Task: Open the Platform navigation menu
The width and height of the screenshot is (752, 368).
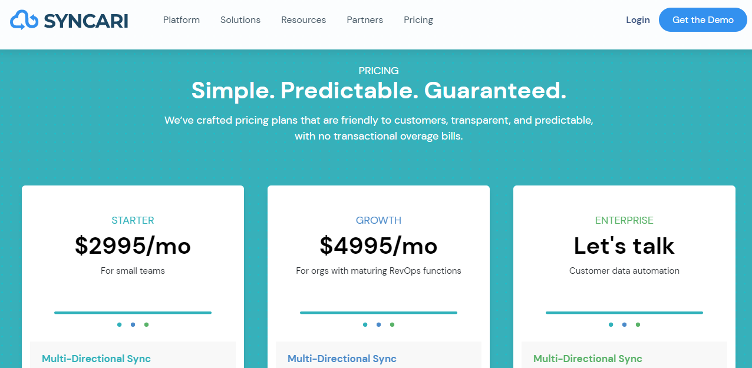Action: click(x=181, y=19)
